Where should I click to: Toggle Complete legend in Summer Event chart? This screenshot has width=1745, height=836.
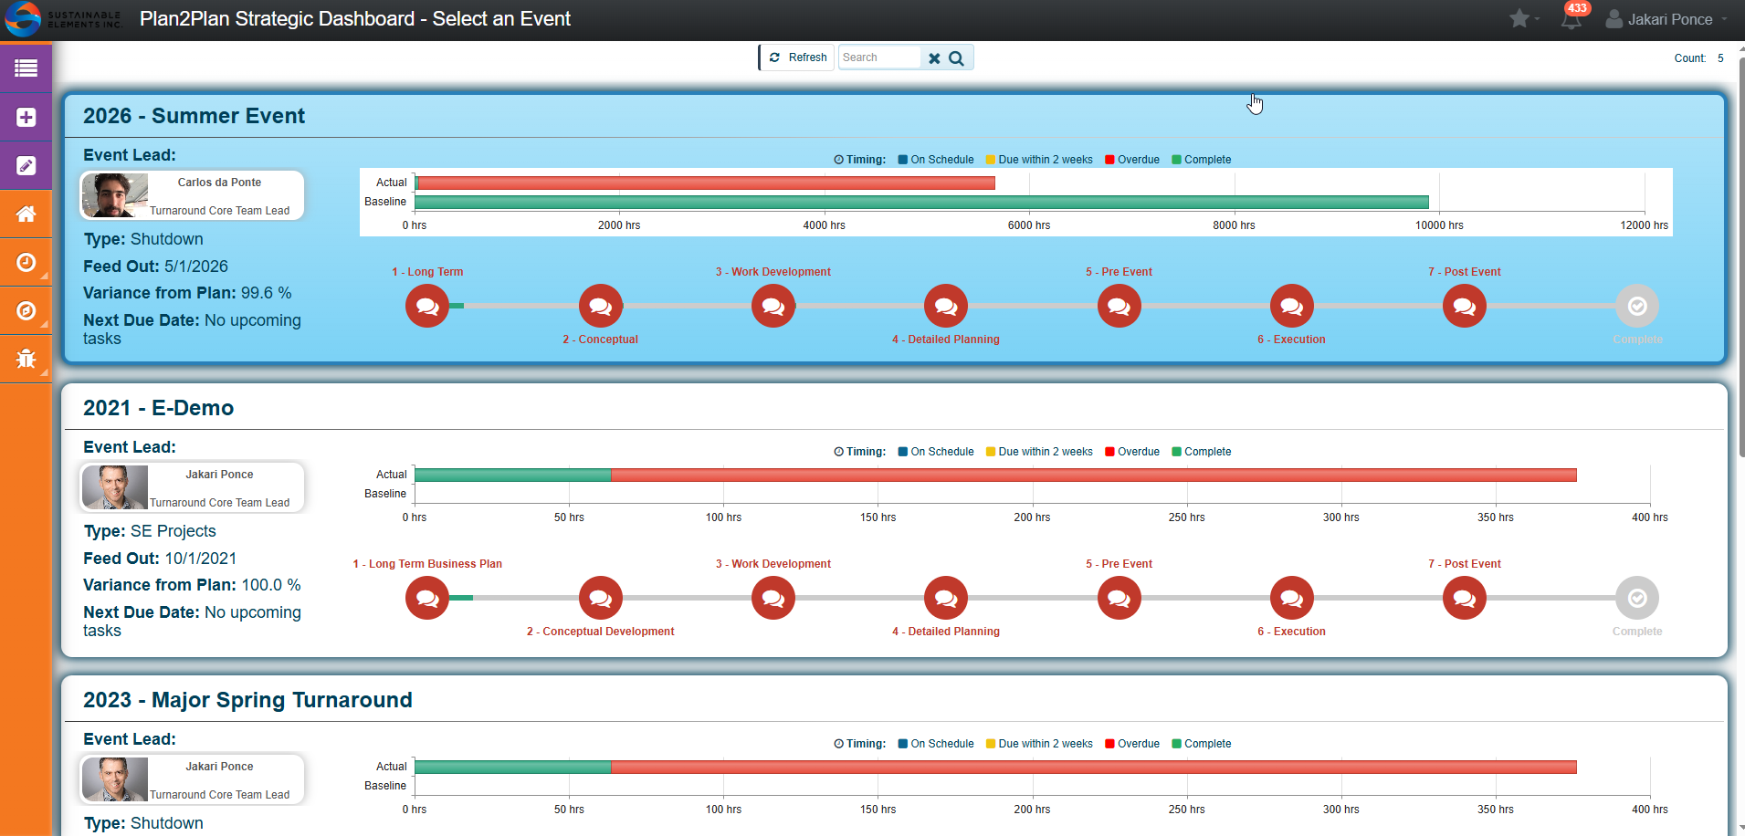coord(1202,160)
